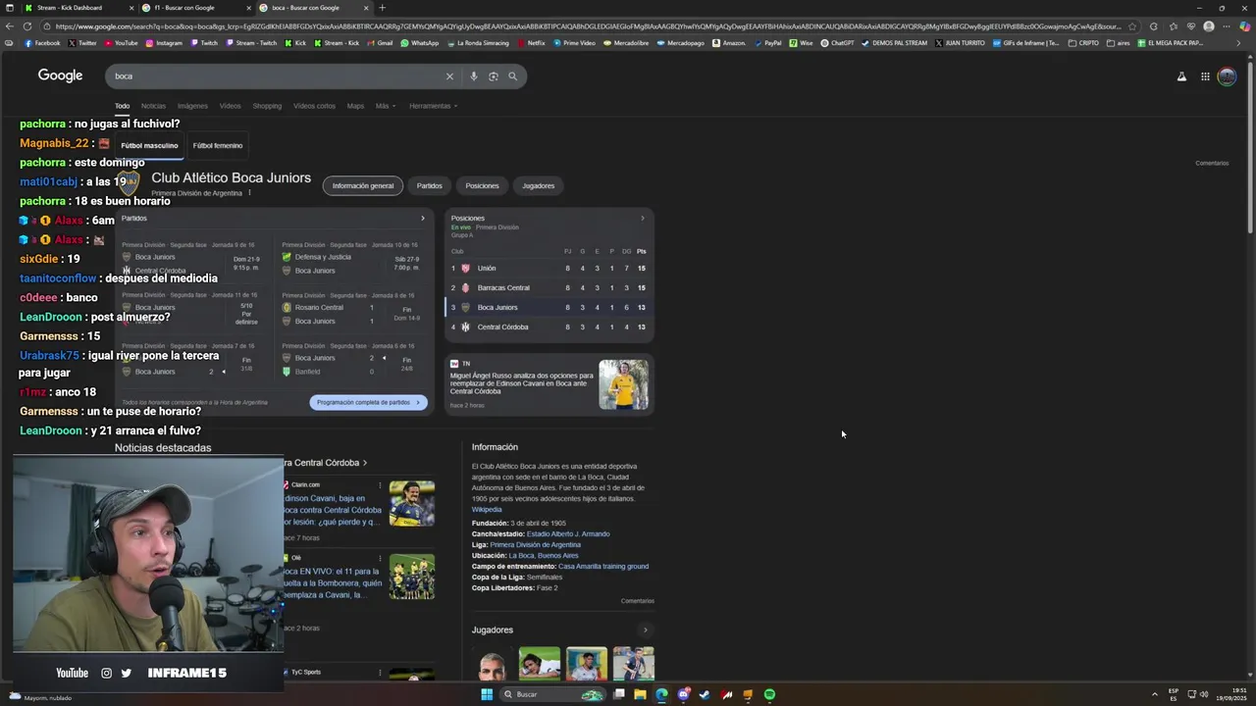Open the Wikipedia link

pos(487,510)
